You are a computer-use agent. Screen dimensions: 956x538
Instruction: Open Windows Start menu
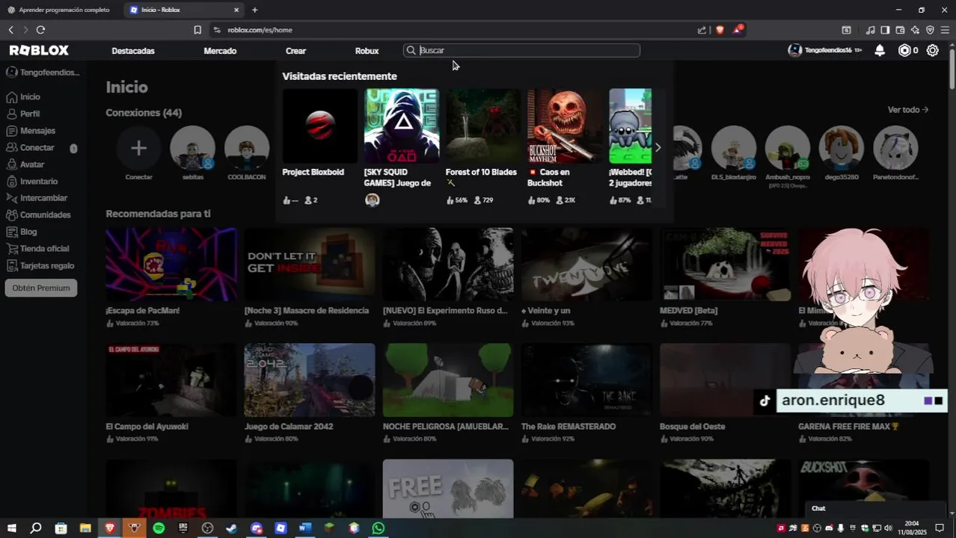[x=11, y=528]
